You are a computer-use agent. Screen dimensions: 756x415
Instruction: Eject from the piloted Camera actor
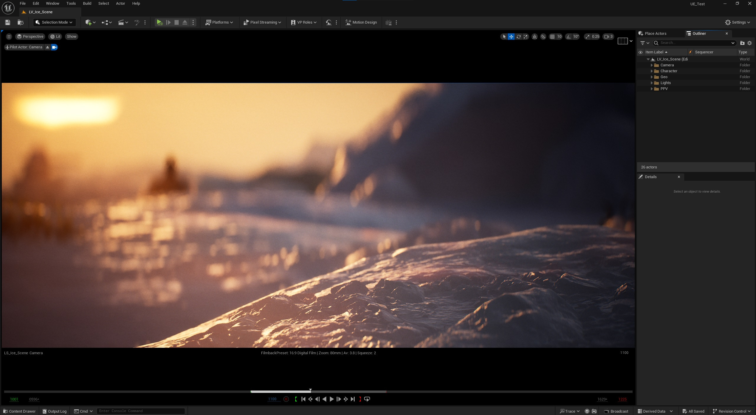click(x=48, y=47)
